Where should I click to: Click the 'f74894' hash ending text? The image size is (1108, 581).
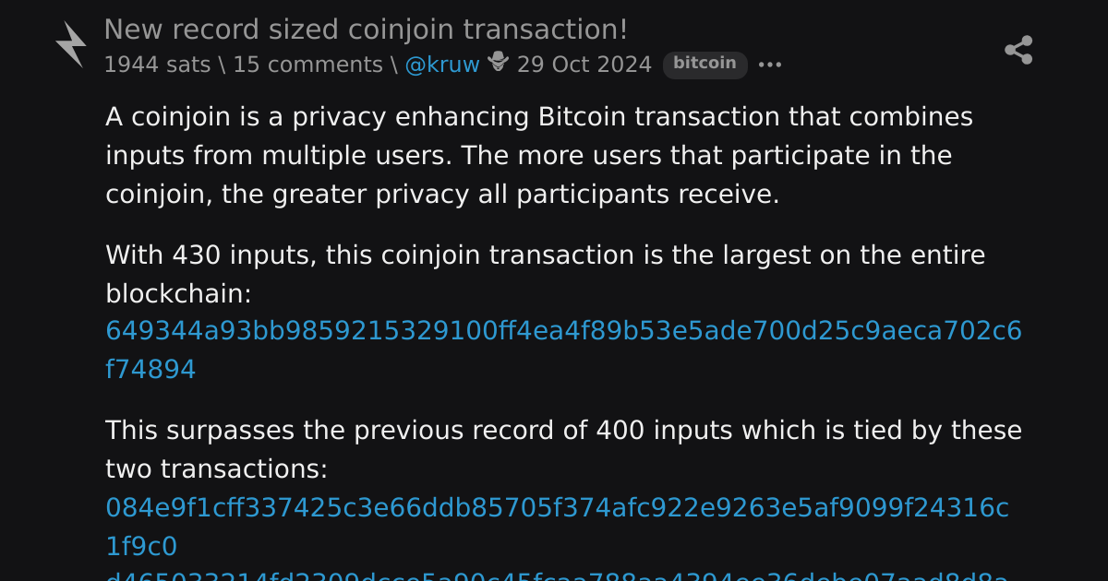(x=151, y=370)
